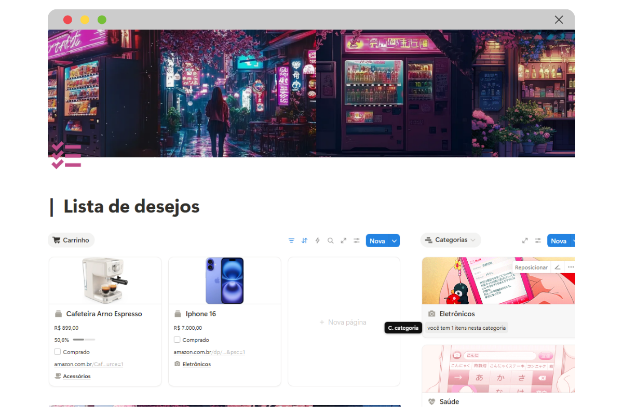Click the Eletrônicos category title

pos(457,314)
